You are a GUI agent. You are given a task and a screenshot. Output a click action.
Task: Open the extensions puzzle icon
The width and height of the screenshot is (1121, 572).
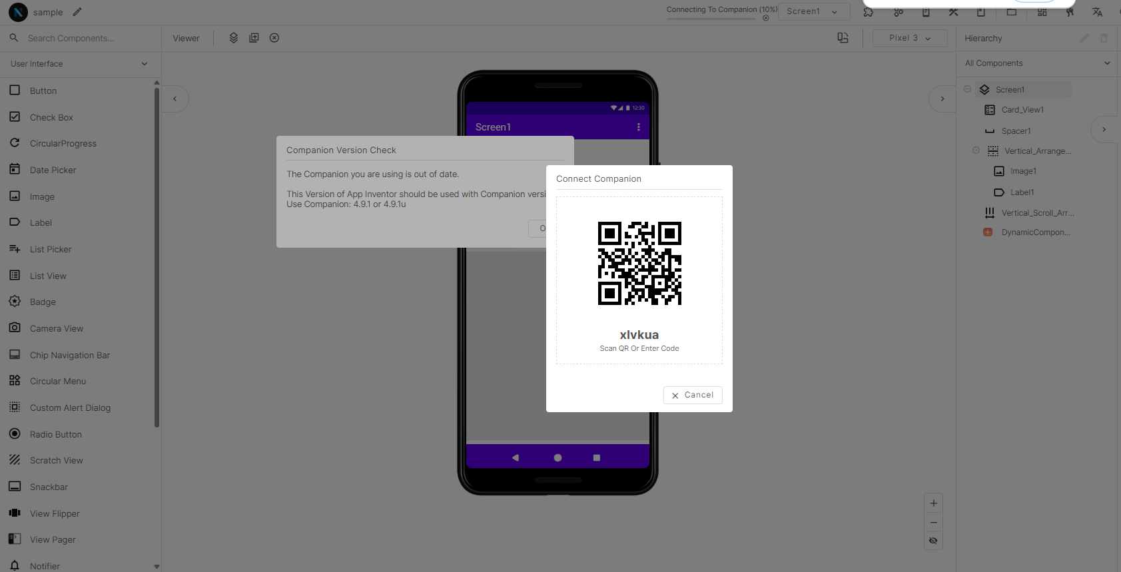coord(869,12)
